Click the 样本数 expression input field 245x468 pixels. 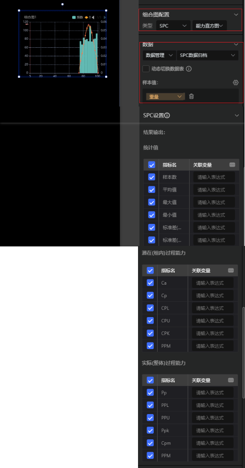point(214,177)
